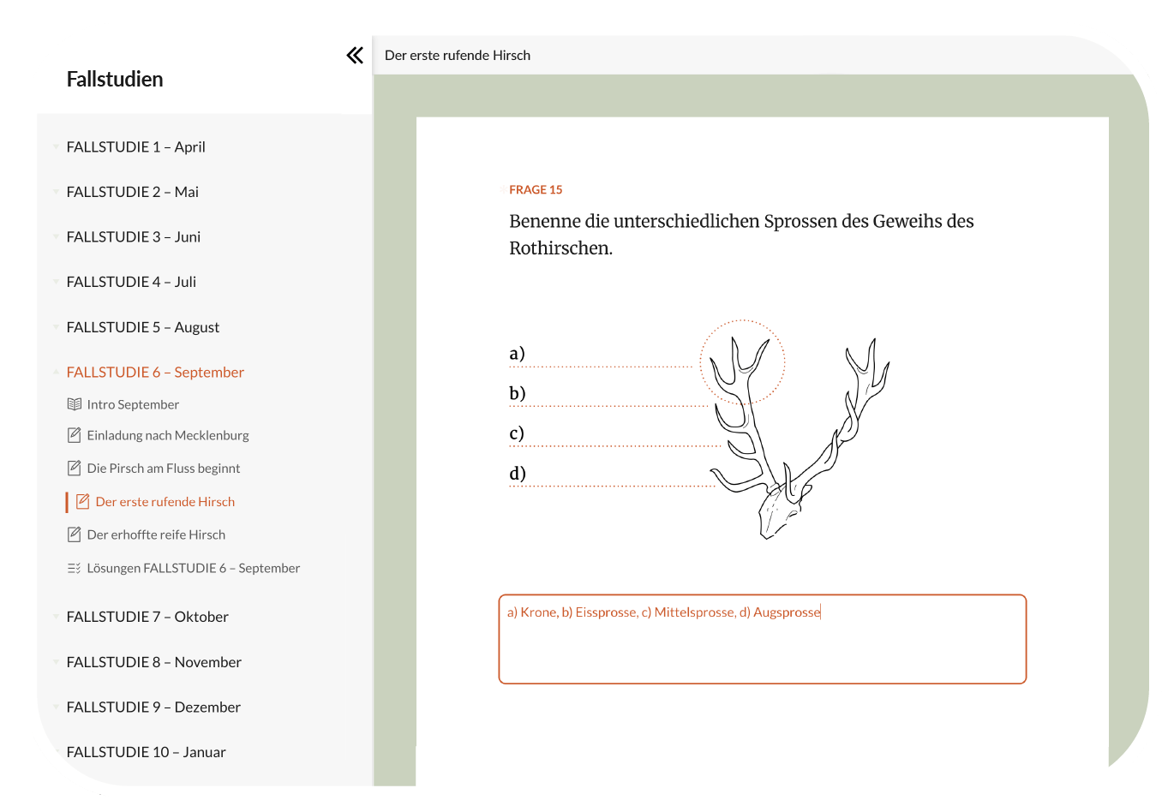This screenshot has height=800, width=1162.
Task: Click the page title Der erste rufende Hirsch
Action: click(458, 55)
